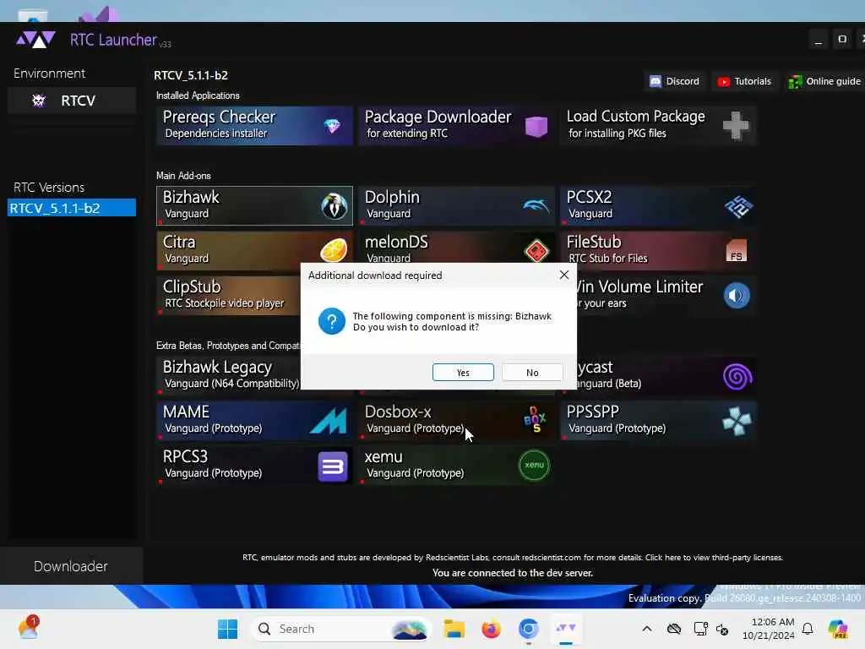Click the Package Downloader title text

tap(438, 117)
